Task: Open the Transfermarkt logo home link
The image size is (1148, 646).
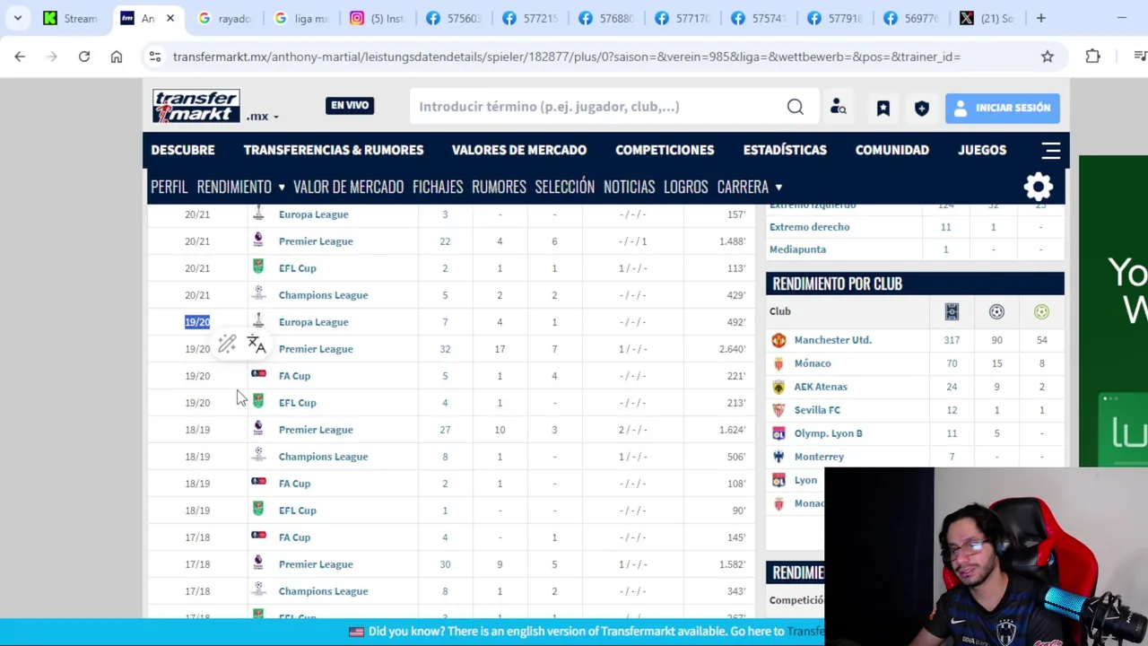Action: [196, 106]
